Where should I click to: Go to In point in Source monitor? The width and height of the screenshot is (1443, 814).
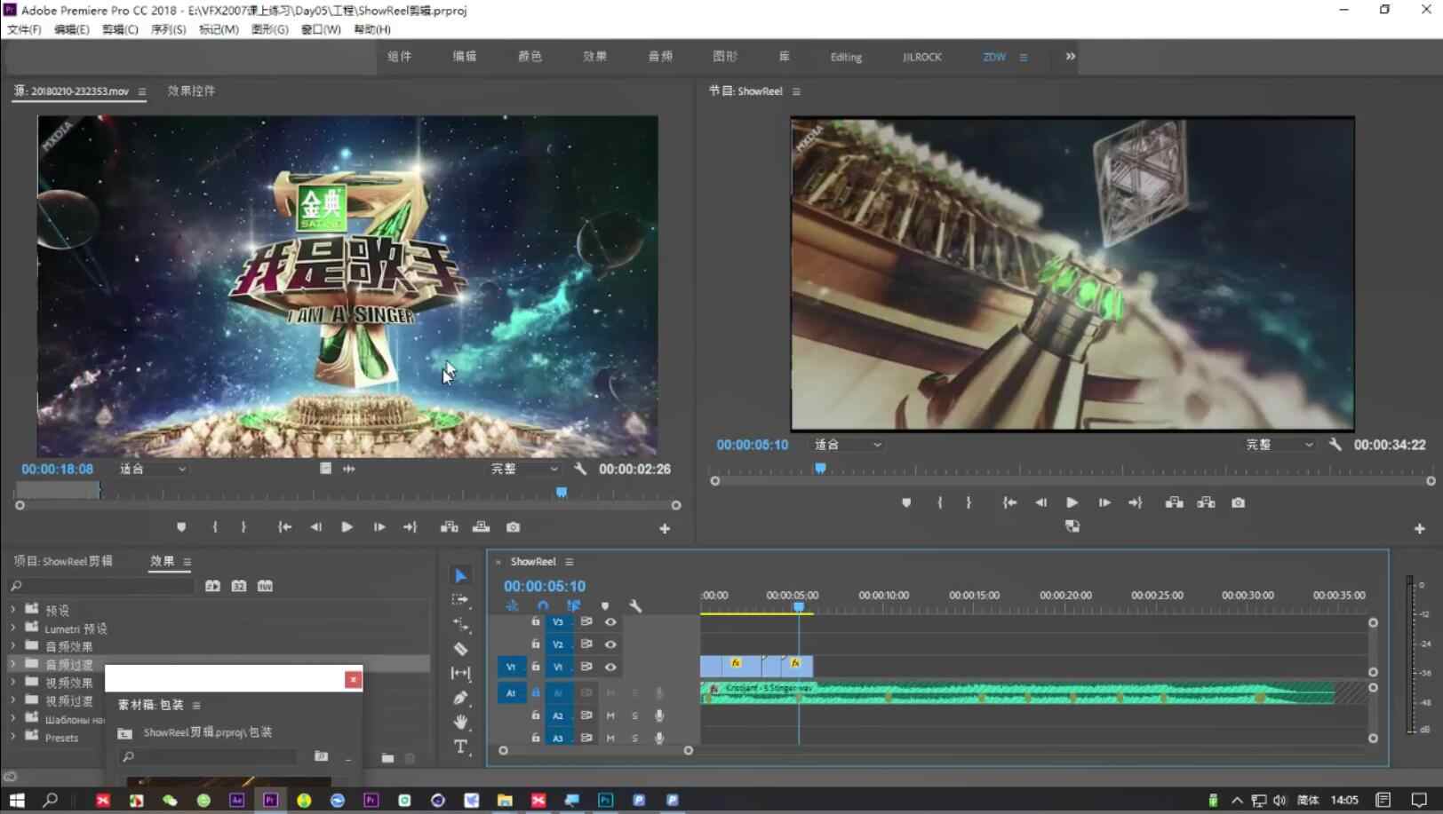[x=284, y=527]
